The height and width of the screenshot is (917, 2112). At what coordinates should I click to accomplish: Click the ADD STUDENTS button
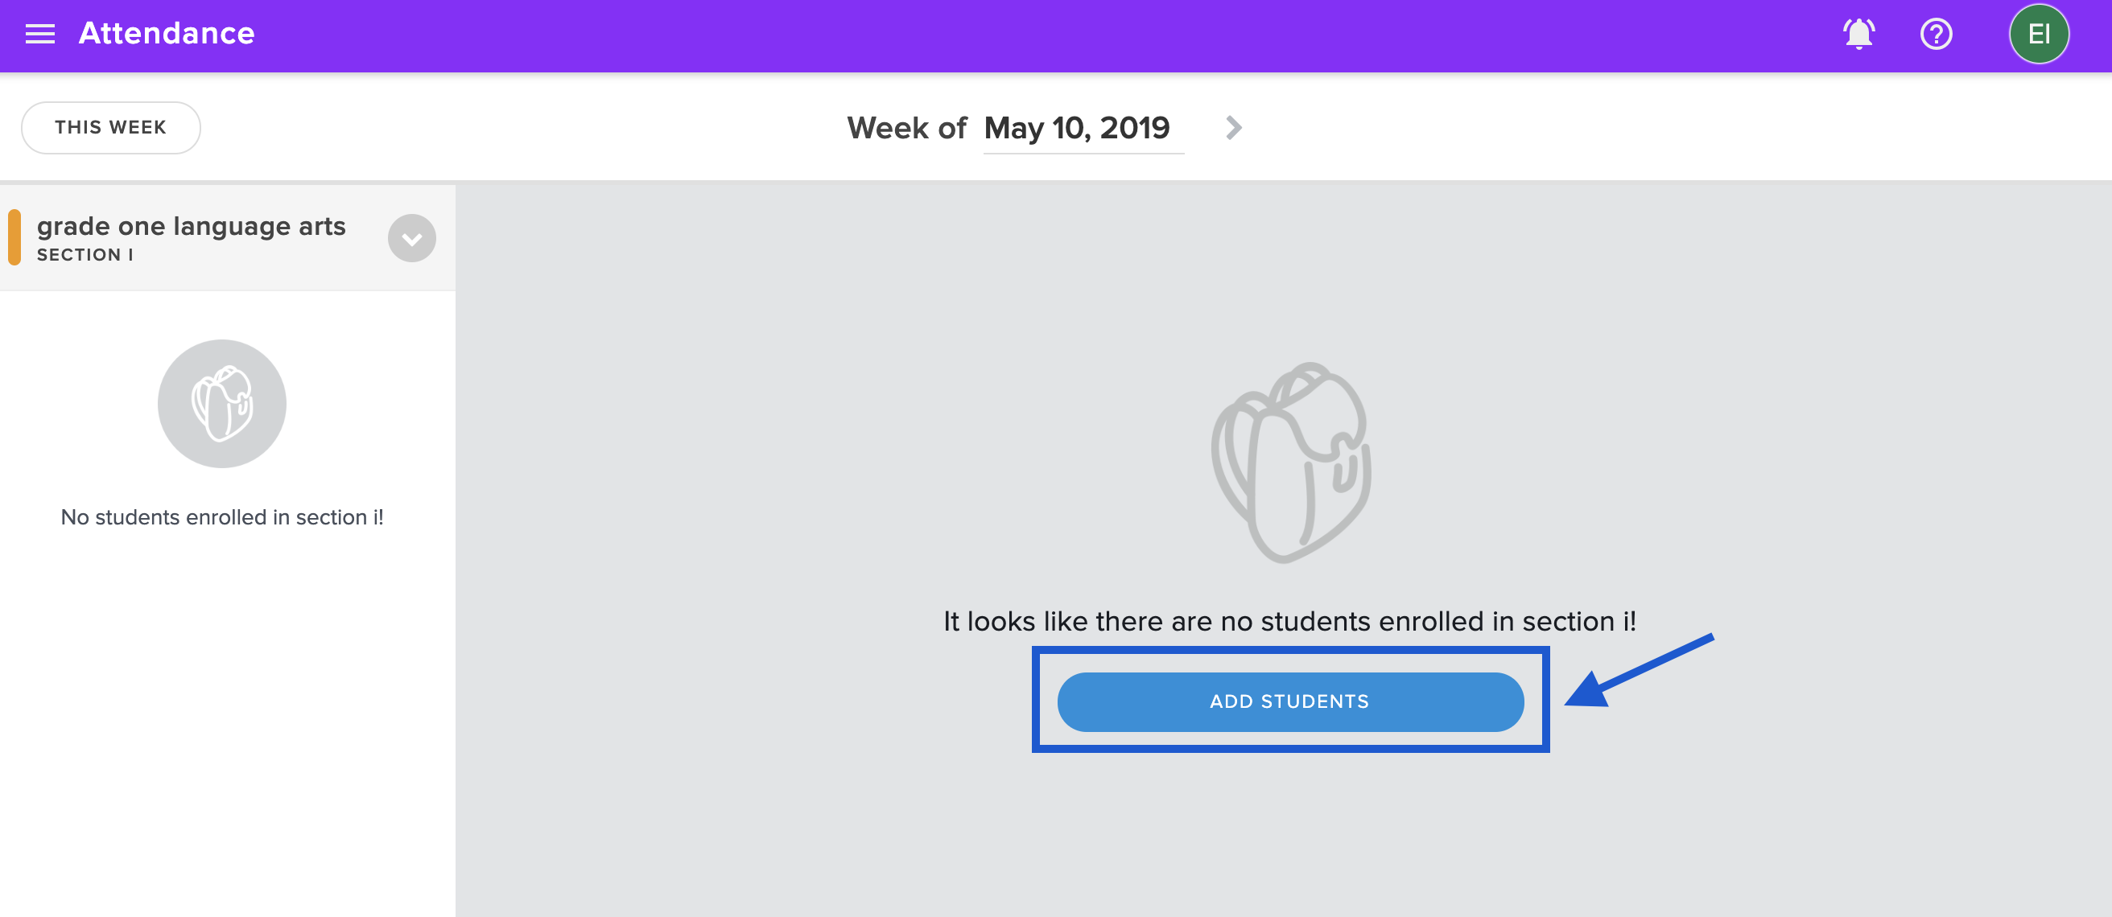[1289, 701]
